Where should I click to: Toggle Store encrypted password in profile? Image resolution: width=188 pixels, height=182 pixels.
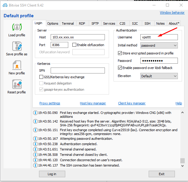click(x=120, y=53)
